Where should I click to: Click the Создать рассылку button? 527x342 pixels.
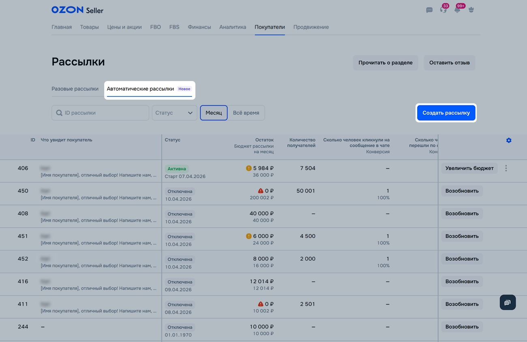coord(446,113)
